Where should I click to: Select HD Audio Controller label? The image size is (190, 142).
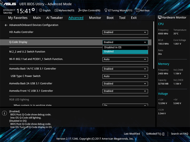pos(21,32)
